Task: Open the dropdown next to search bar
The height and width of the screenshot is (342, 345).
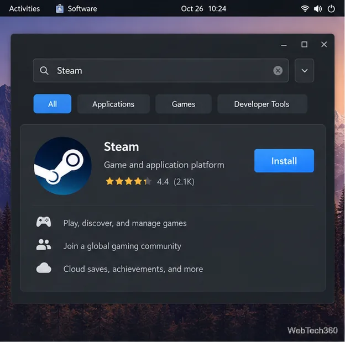Action: pyautogui.click(x=304, y=71)
